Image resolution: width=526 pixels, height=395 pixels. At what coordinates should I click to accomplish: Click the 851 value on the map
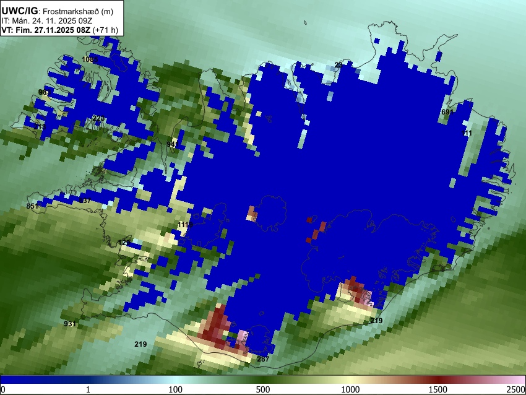(x=32, y=206)
